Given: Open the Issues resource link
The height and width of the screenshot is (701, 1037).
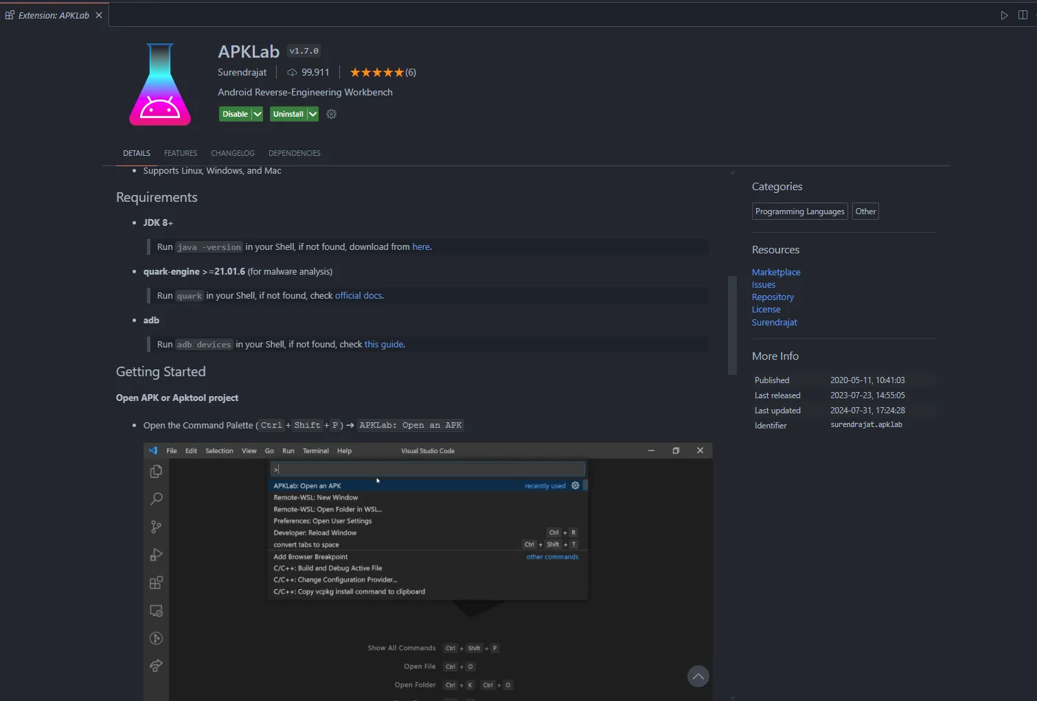Looking at the screenshot, I should 764,285.
